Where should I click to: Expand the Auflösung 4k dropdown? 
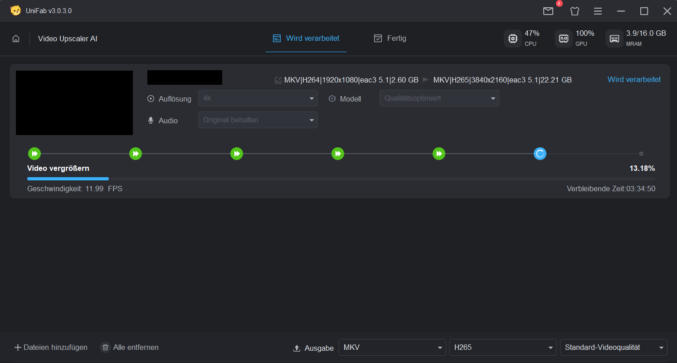pyautogui.click(x=258, y=98)
